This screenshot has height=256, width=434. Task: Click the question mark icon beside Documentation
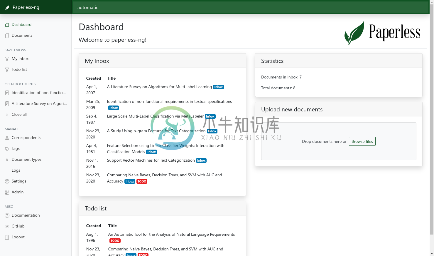pyautogui.click(x=7, y=215)
